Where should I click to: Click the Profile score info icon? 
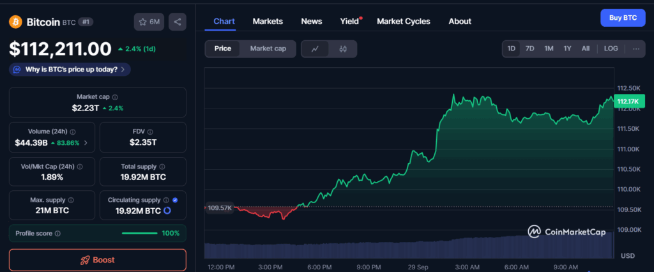pos(57,234)
